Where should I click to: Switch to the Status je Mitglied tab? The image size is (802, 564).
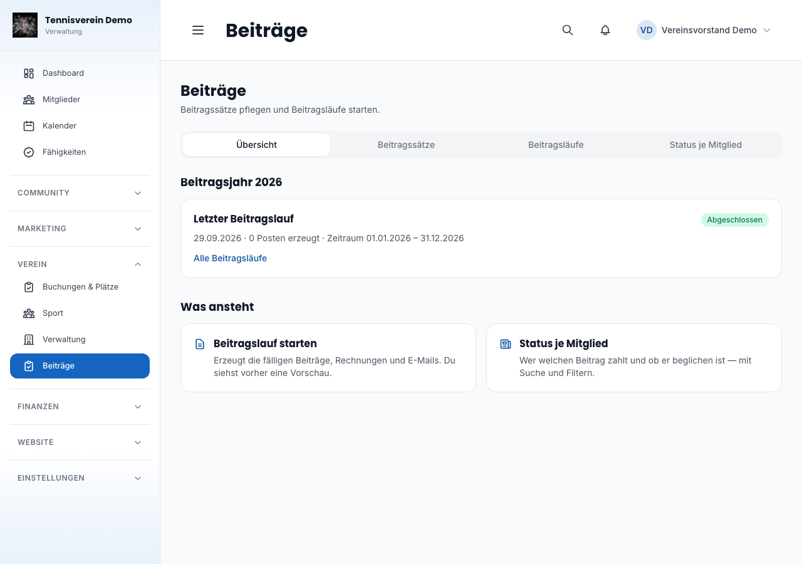(x=706, y=145)
